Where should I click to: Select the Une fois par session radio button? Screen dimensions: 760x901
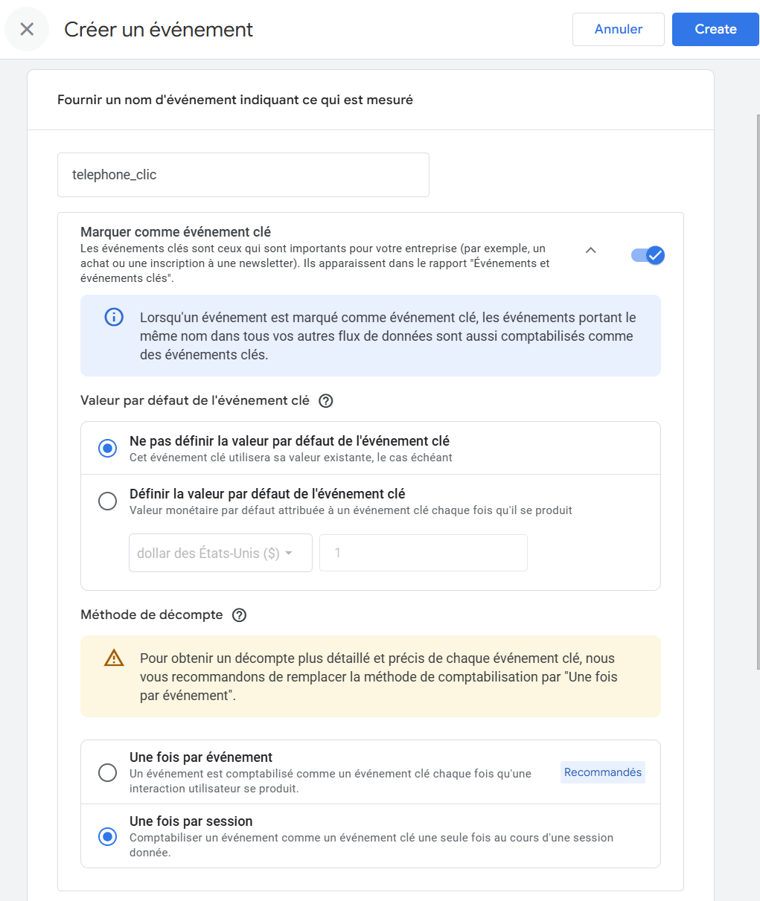point(108,837)
